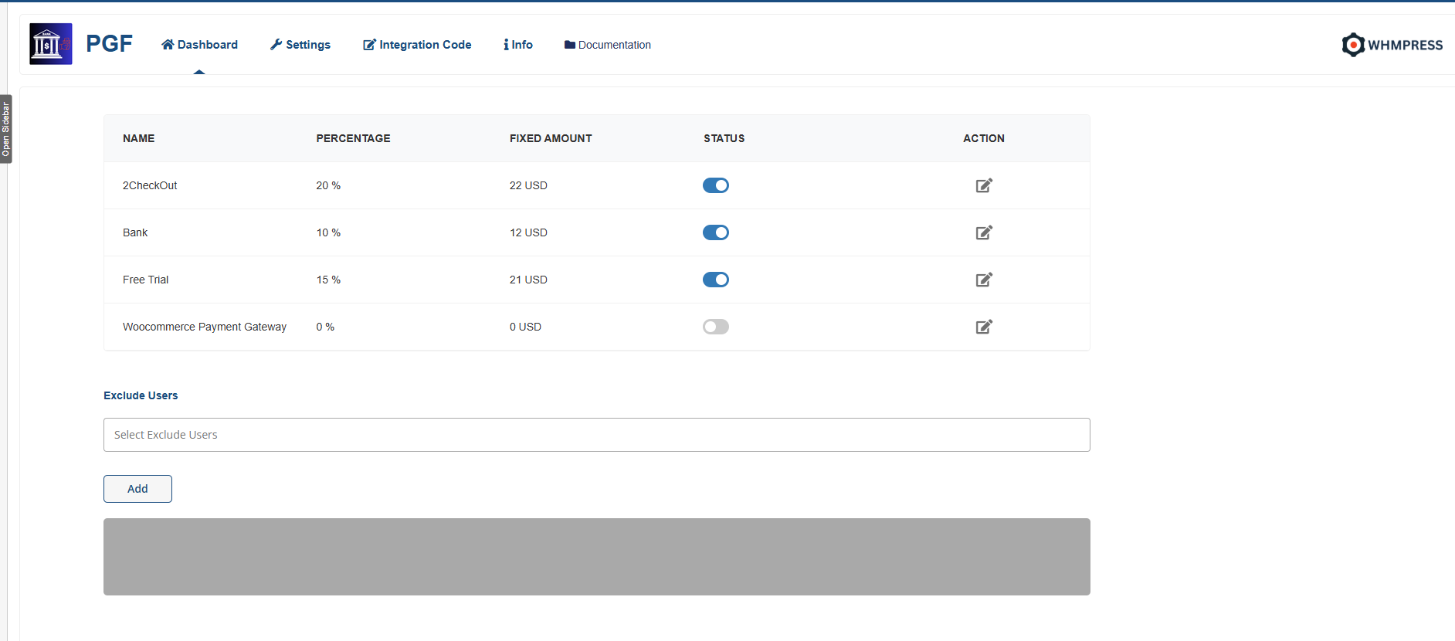Switch to the Integration Code tab

click(x=417, y=45)
